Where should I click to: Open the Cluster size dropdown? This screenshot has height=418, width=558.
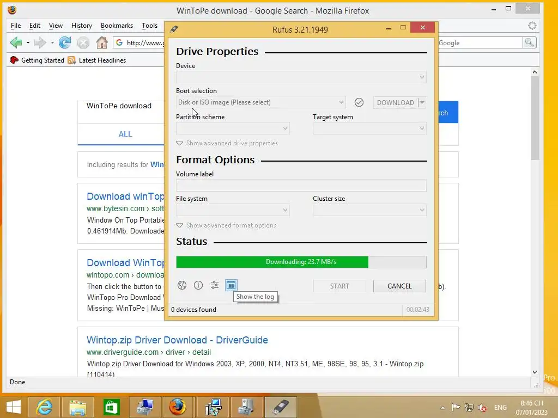pyautogui.click(x=369, y=210)
